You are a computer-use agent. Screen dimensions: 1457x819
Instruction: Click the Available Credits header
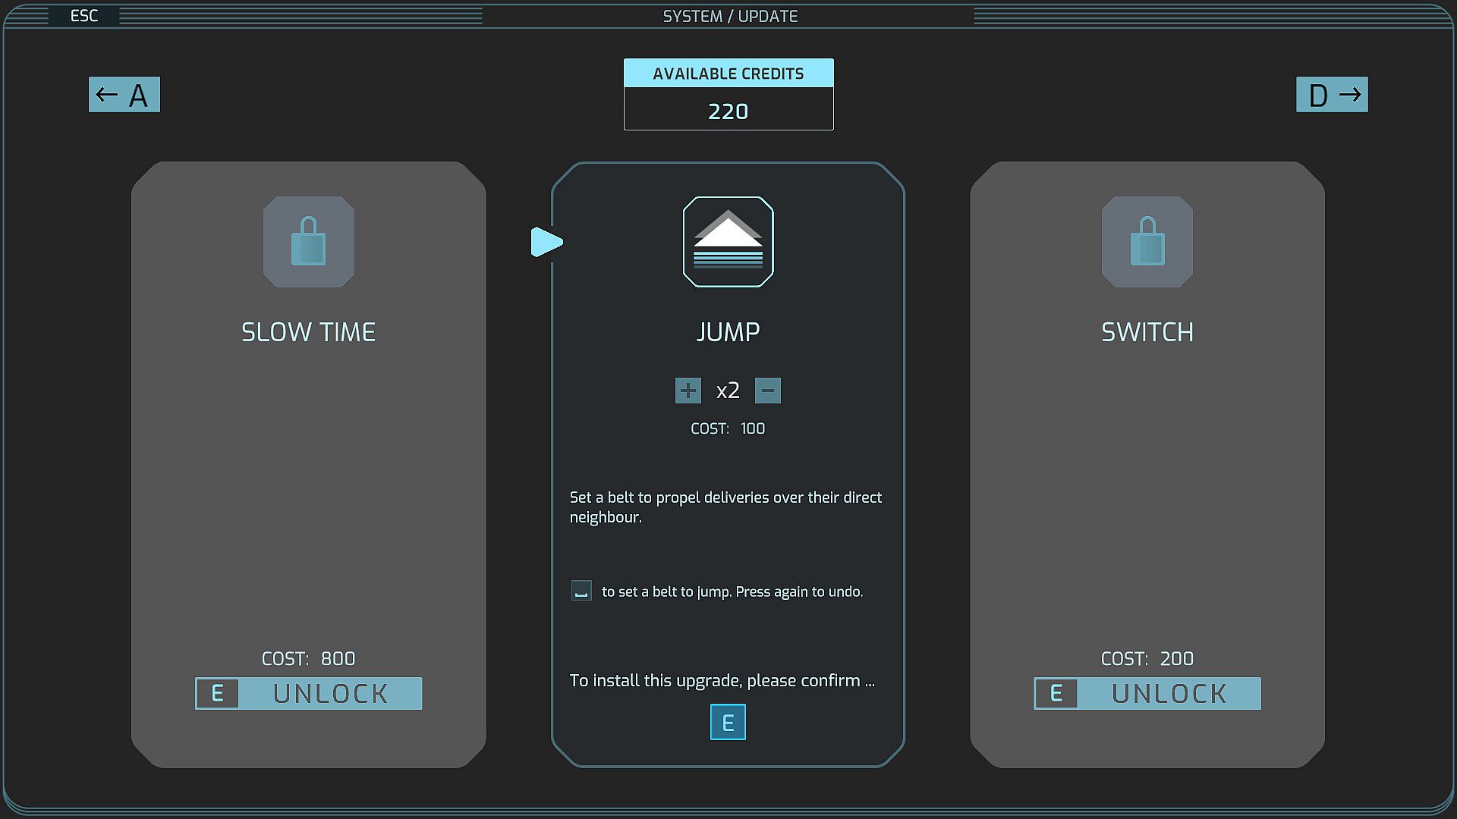tap(728, 74)
